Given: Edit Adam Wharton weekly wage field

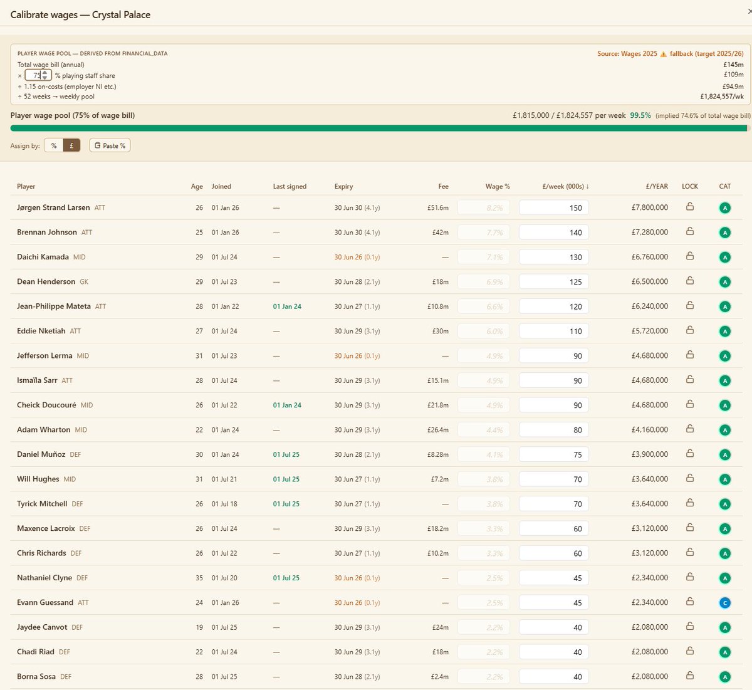Looking at the screenshot, I should [553, 429].
